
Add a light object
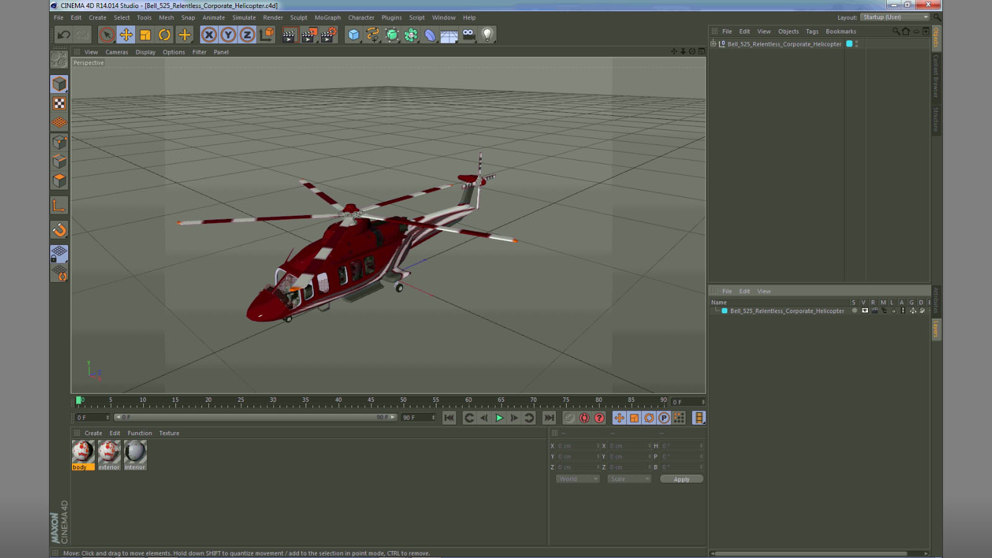coord(488,35)
